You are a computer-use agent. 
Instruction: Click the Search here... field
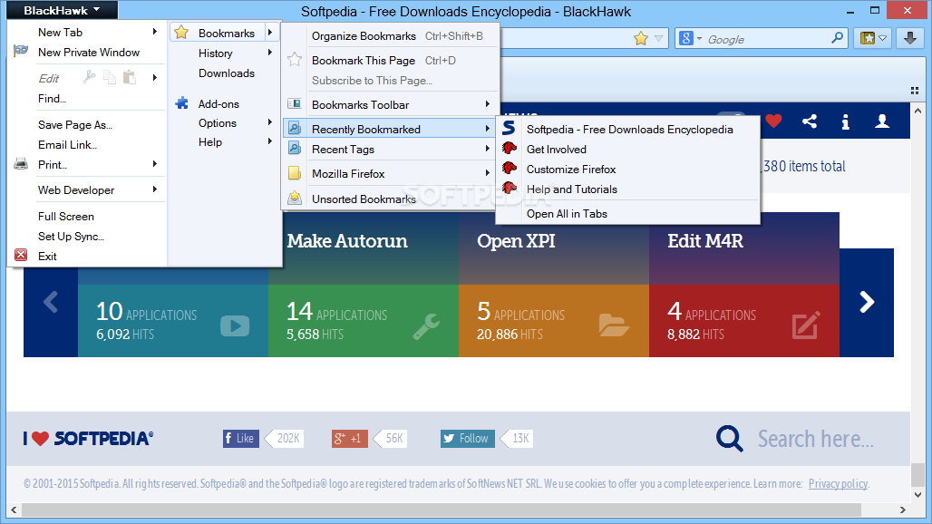(x=816, y=439)
